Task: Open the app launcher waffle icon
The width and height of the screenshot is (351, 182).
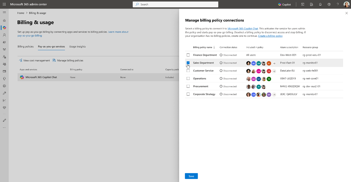Action: pyautogui.click(x=4, y=4)
